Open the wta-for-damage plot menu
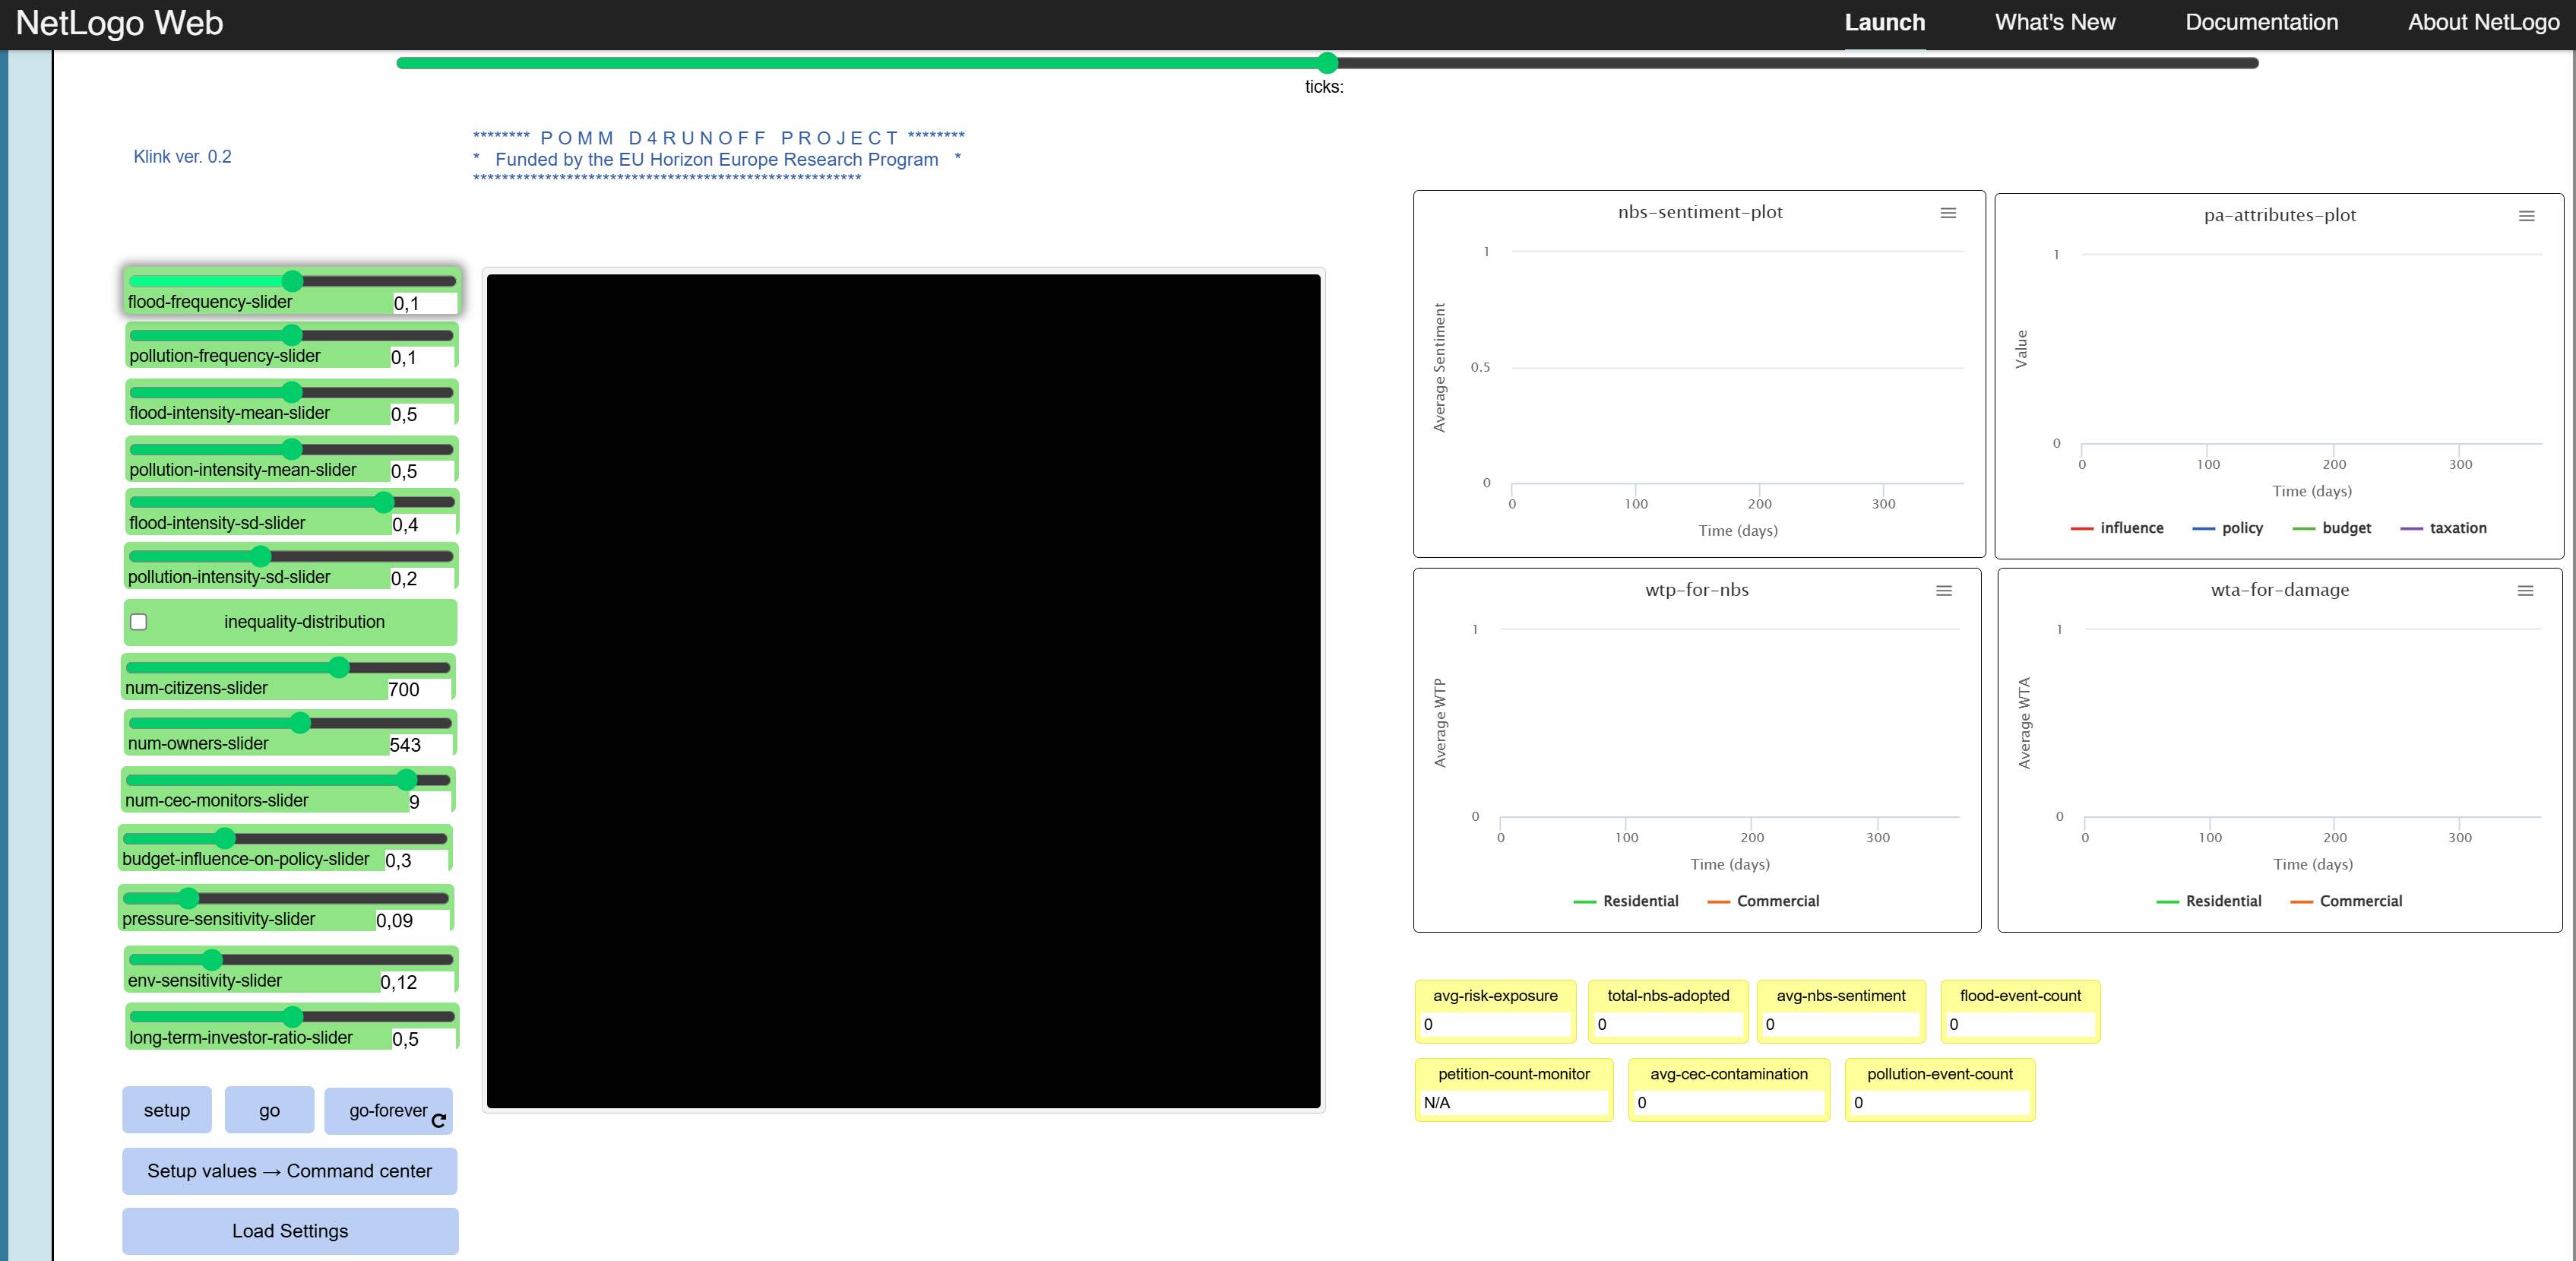 (2527, 591)
